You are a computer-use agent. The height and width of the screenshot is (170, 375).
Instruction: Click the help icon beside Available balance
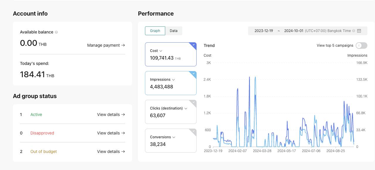[x=56, y=32]
